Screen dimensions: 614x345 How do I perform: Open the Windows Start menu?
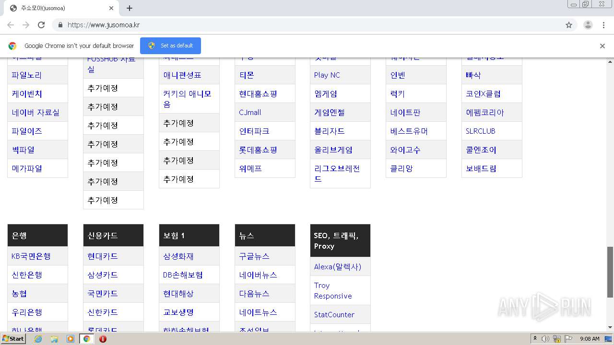click(x=13, y=339)
